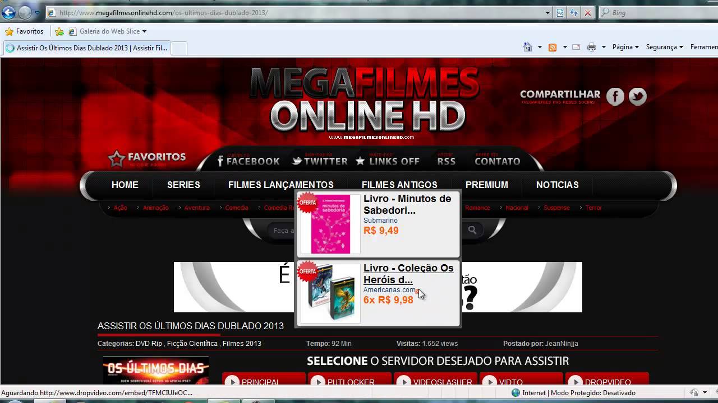Expand the Home button dropdown arrow
This screenshot has width=718, height=403.
[540, 47]
